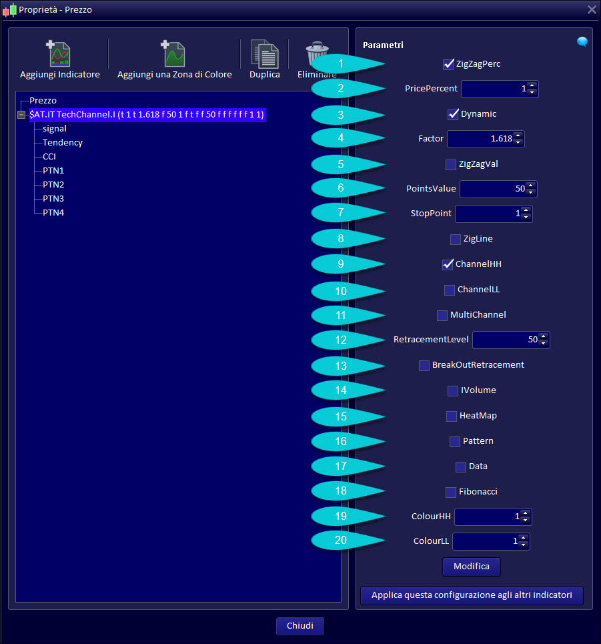Tick the Fibonacci checkbox
The width and height of the screenshot is (601, 644).
(451, 492)
